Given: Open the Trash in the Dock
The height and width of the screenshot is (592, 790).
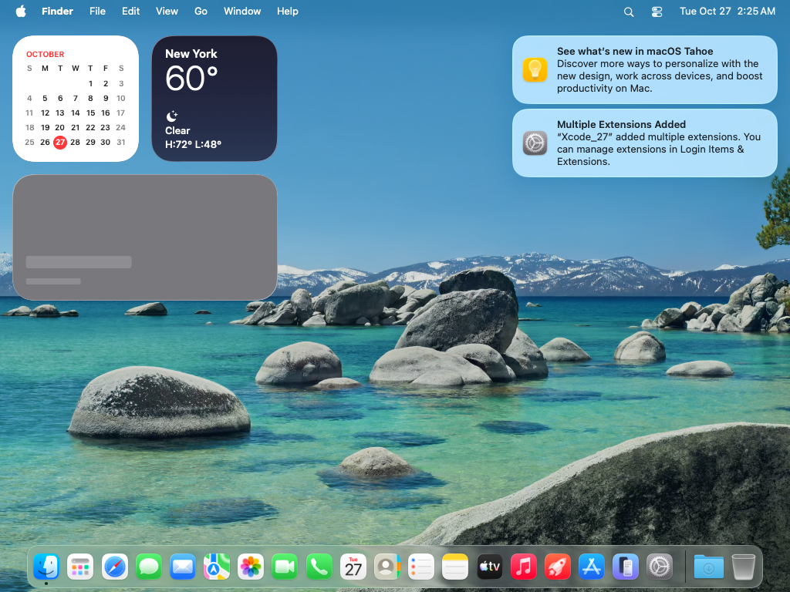Looking at the screenshot, I should coord(743,567).
